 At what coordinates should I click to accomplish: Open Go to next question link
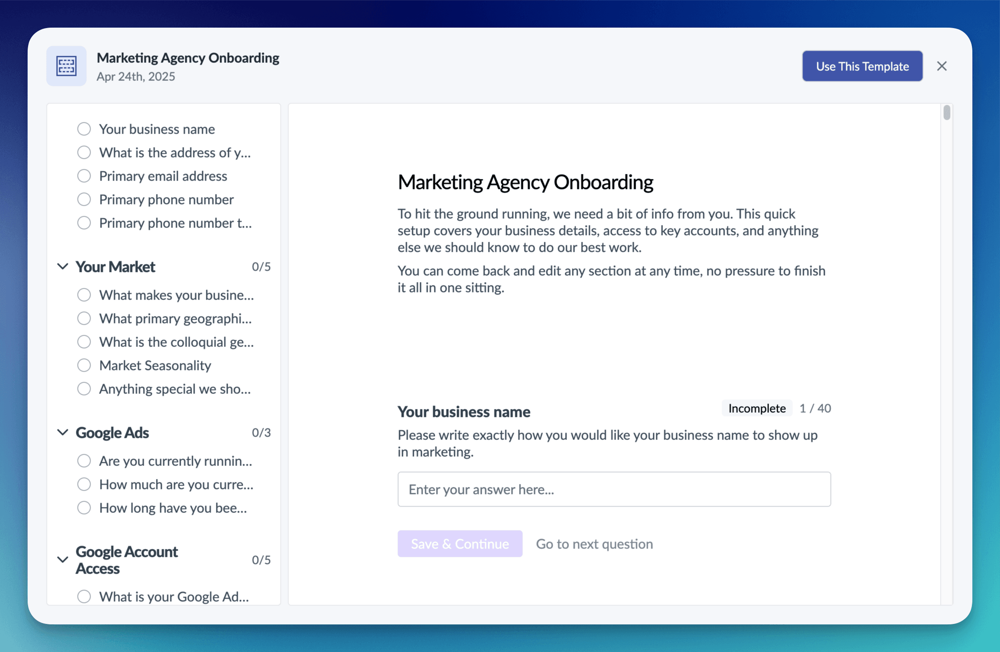coord(594,544)
